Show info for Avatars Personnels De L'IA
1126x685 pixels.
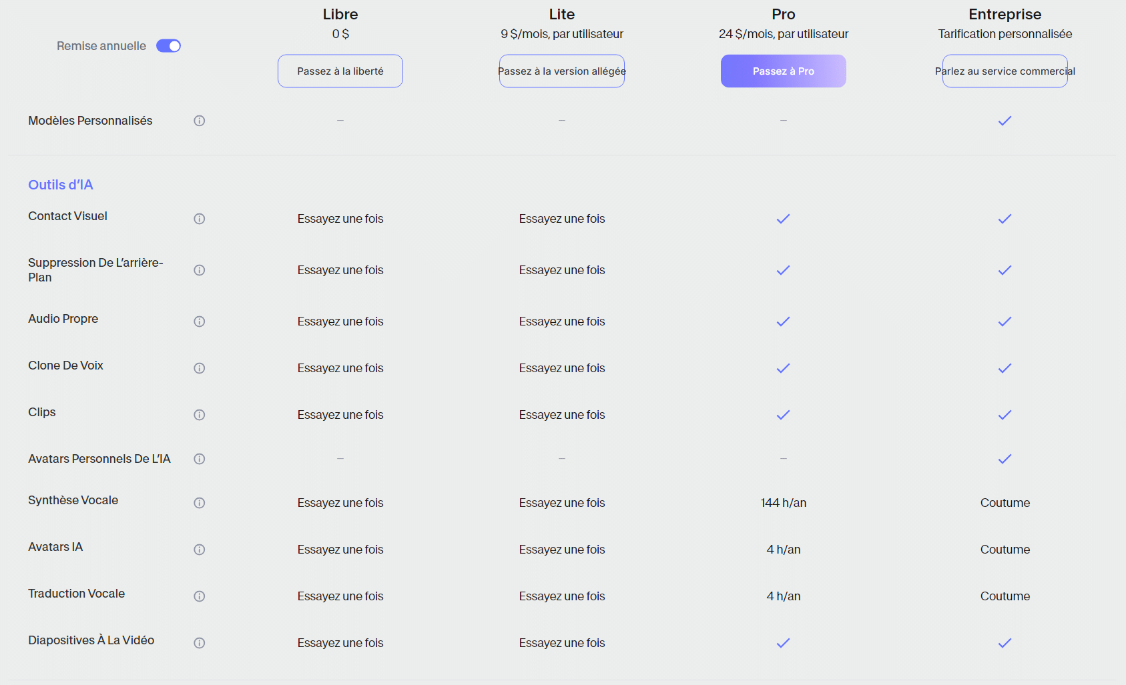(199, 459)
